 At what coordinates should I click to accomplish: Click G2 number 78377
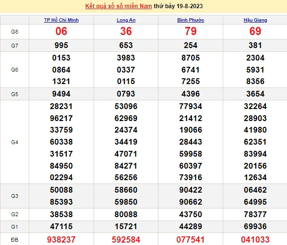pyautogui.click(x=255, y=214)
